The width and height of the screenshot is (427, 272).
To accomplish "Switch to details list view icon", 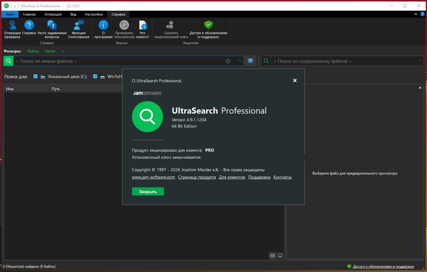I will click(272, 255).
